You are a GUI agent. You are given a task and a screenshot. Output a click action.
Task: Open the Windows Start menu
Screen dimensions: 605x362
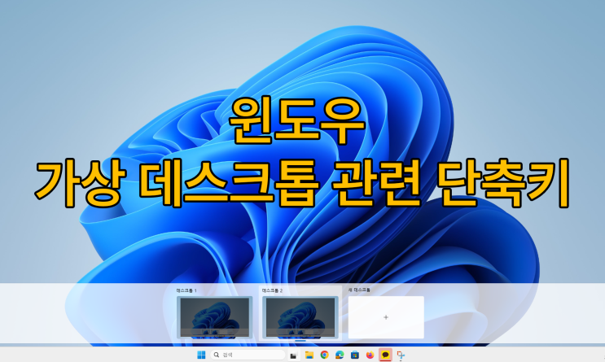(x=201, y=355)
